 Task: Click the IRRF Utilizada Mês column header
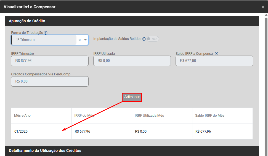pyautogui.click(x=149, y=116)
